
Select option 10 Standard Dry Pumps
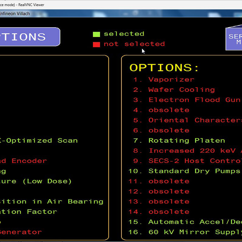pos(184,171)
